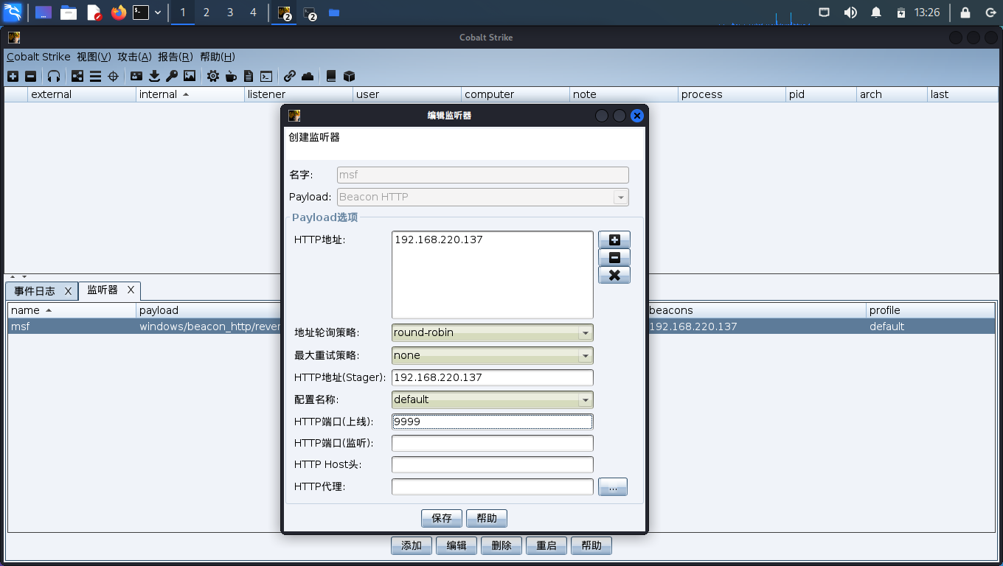Click the bottom-row 帮助 button
This screenshot has width=1003, height=566.
coord(591,545)
